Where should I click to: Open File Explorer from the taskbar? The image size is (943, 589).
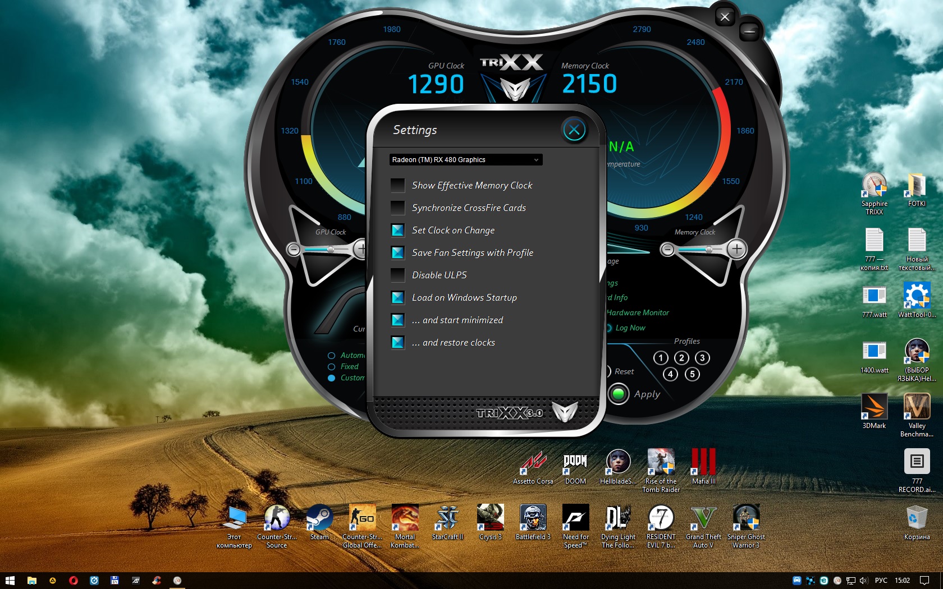coord(31,581)
